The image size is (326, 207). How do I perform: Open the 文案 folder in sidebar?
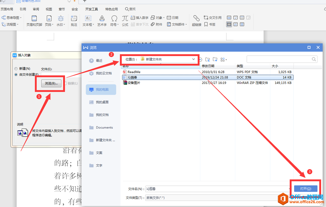(101, 153)
